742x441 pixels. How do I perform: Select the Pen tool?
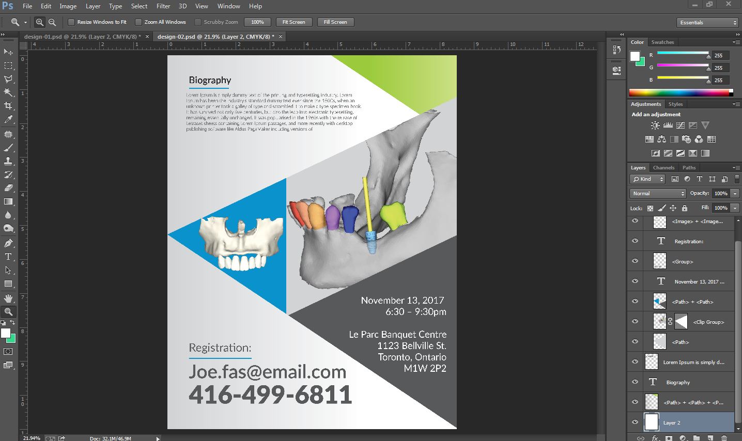8,243
